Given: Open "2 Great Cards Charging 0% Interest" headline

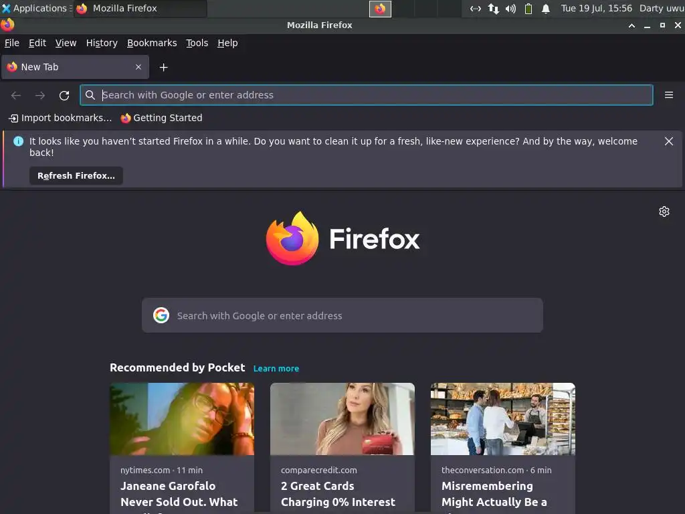Looking at the screenshot, I should click(x=338, y=495).
